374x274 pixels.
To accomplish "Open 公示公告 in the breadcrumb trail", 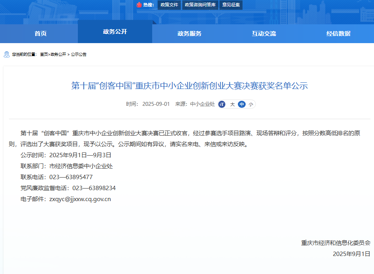I will pos(79,54).
